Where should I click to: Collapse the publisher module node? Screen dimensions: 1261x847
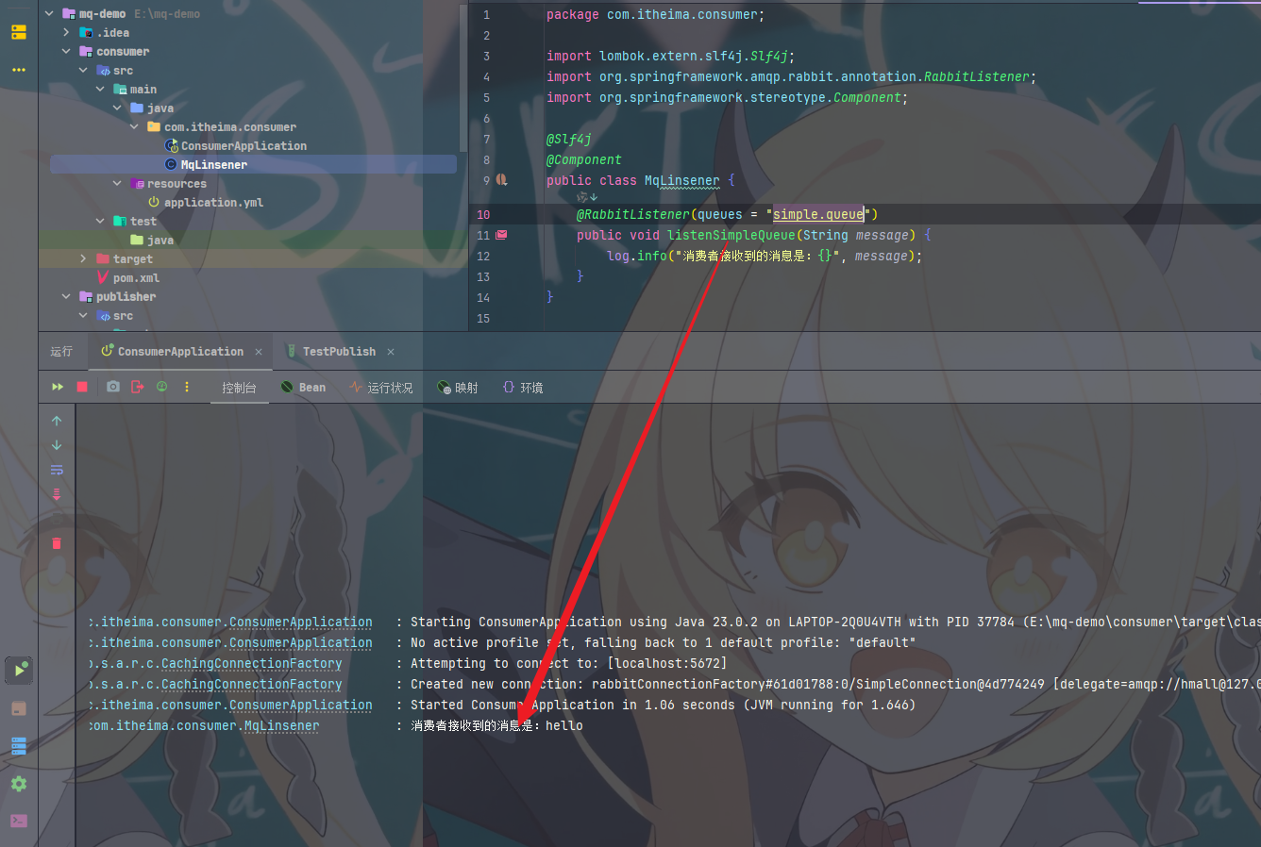point(66,297)
